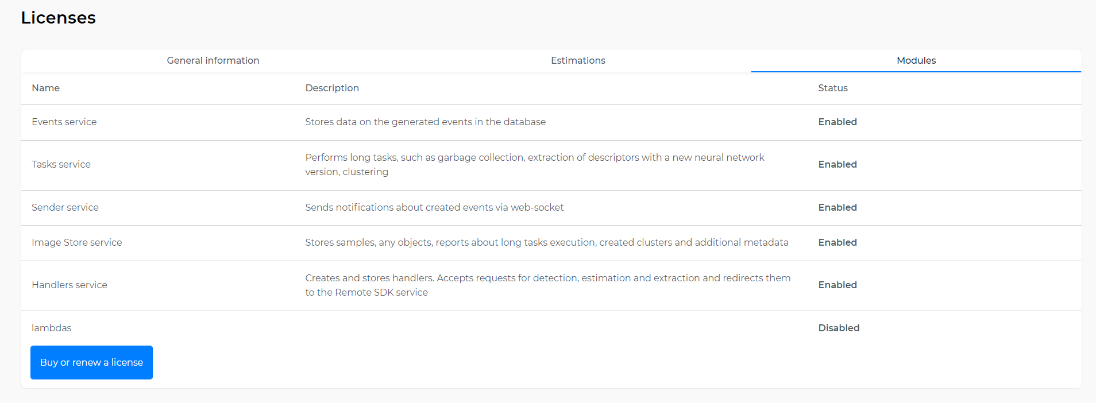
Task: Click the Status column header
Action: [x=832, y=88]
